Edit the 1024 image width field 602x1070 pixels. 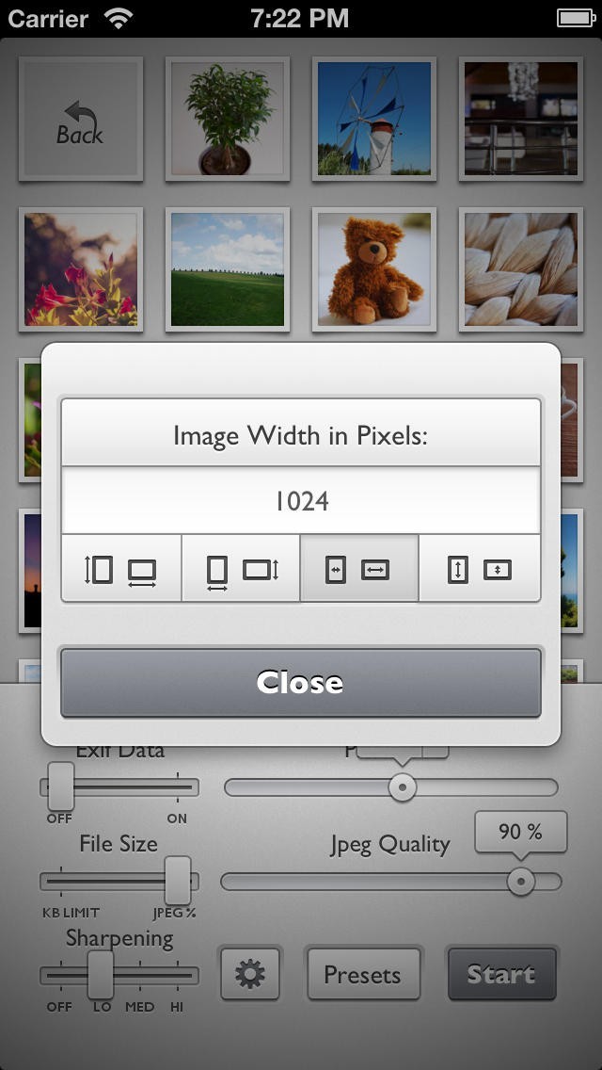[x=301, y=501]
